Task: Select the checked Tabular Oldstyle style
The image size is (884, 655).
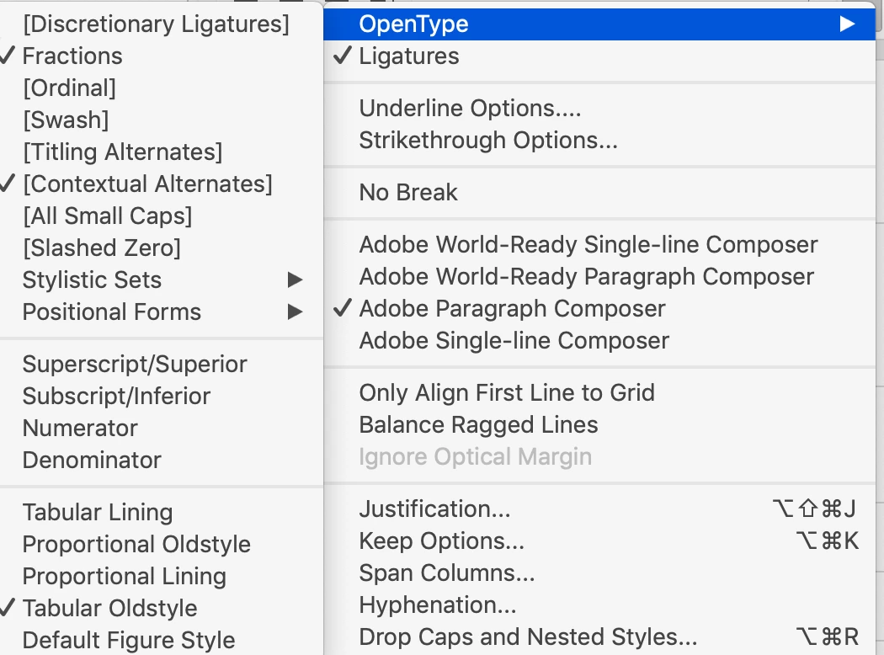Action: [x=162, y=609]
